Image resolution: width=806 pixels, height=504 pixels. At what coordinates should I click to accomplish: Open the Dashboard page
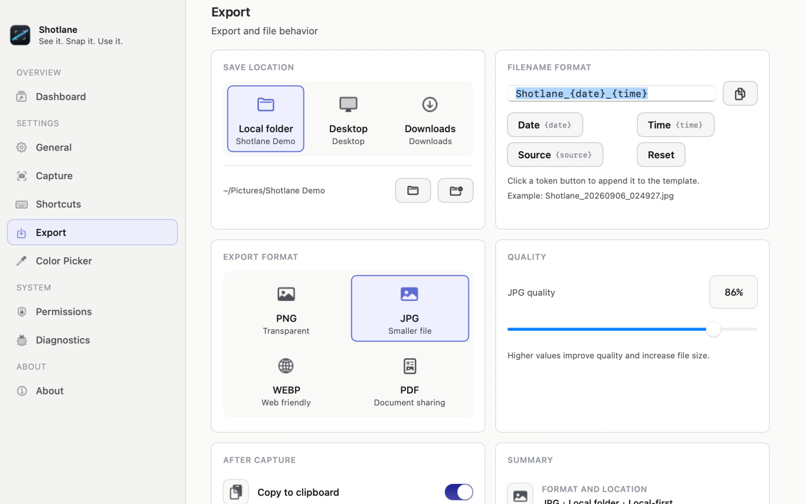93,97
